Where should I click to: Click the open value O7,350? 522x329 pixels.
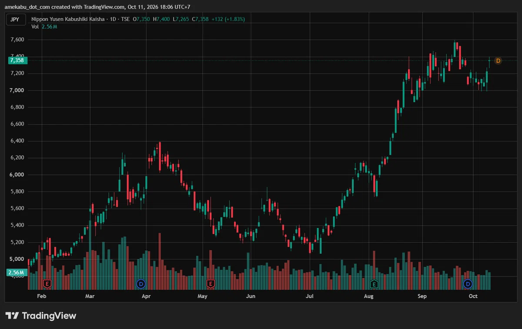tap(141, 19)
